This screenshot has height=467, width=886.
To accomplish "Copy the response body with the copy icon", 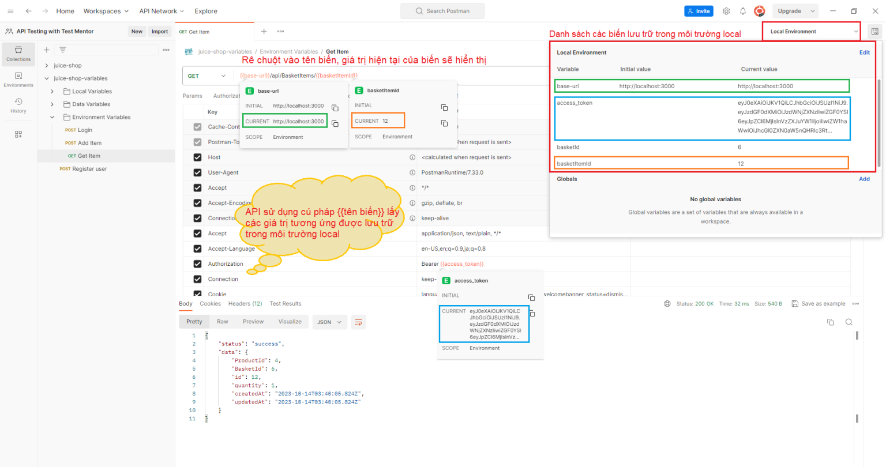I will [831, 322].
